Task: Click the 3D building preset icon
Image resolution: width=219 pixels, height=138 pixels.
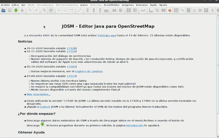Action: coord(200,10)
